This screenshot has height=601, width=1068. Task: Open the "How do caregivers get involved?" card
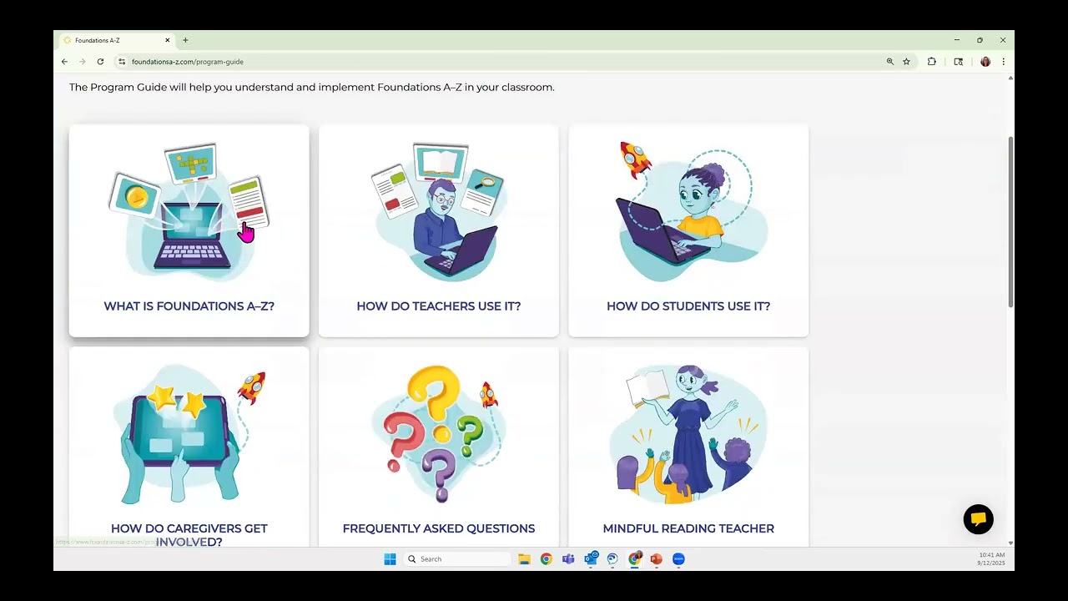point(189,447)
